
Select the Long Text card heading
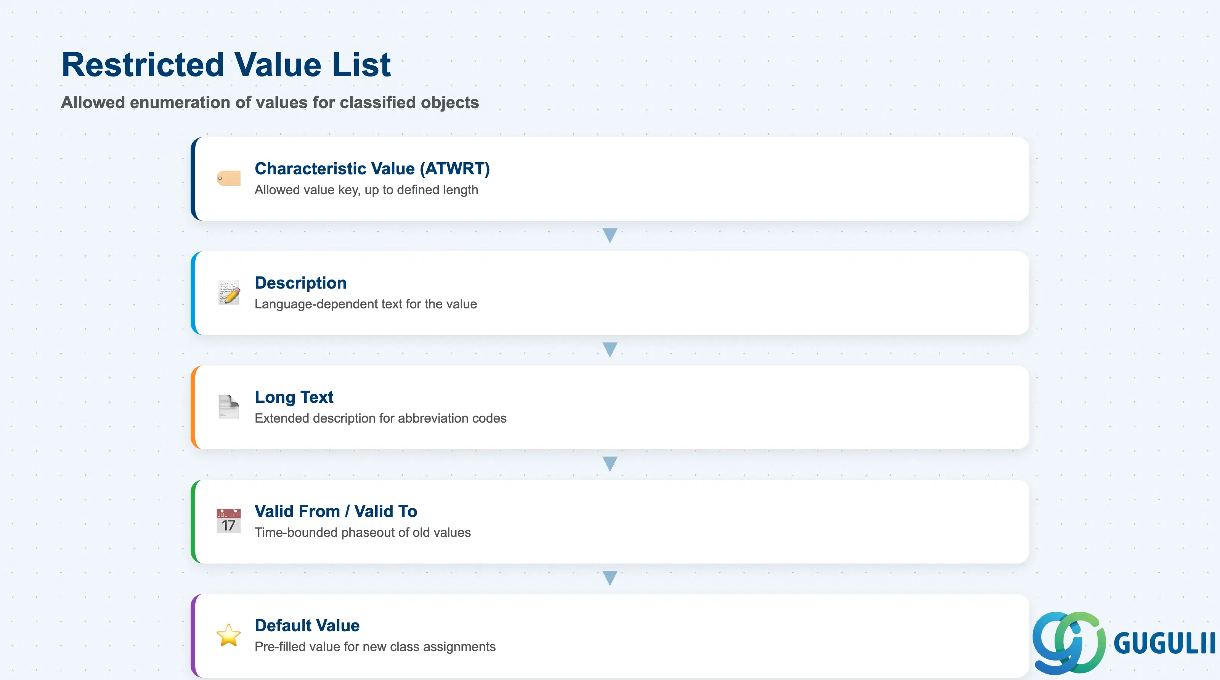pyautogui.click(x=294, y=397)
